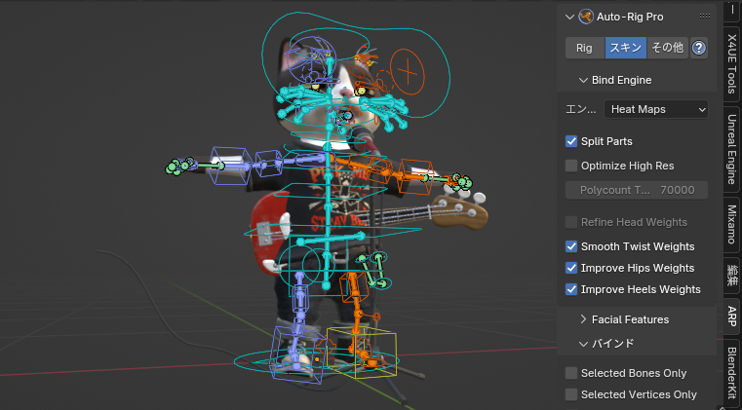Click the Polycount threshold 70000 field
742x410 pixels.
click(637, 190)
